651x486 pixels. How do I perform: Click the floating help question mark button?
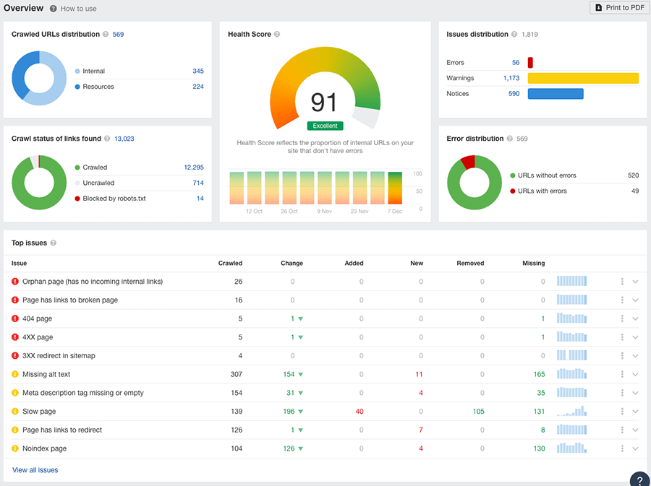click(639, 479)
